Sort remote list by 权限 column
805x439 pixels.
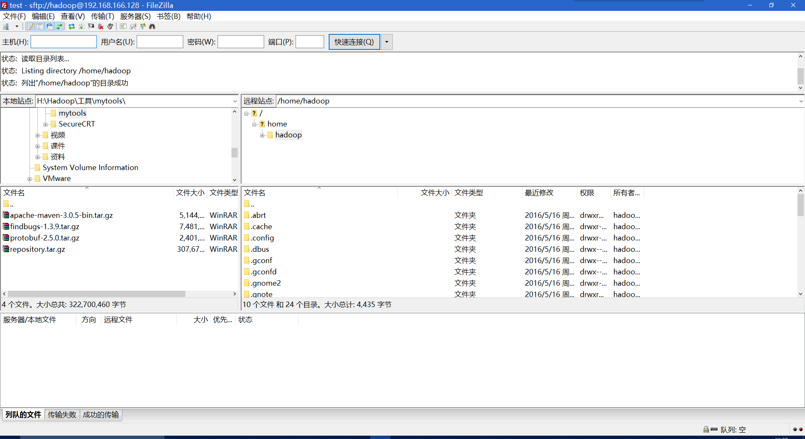(594, 193)
